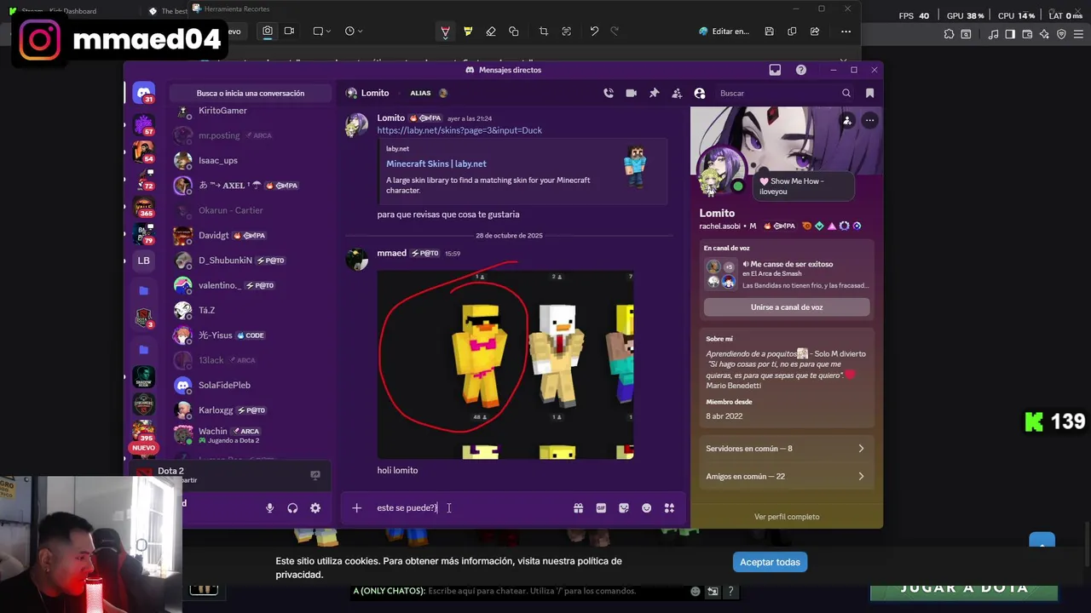The height and width of the screenshot is (613, 1091).
Task: Share the snip from Snipping Tool
Action: 815,32
